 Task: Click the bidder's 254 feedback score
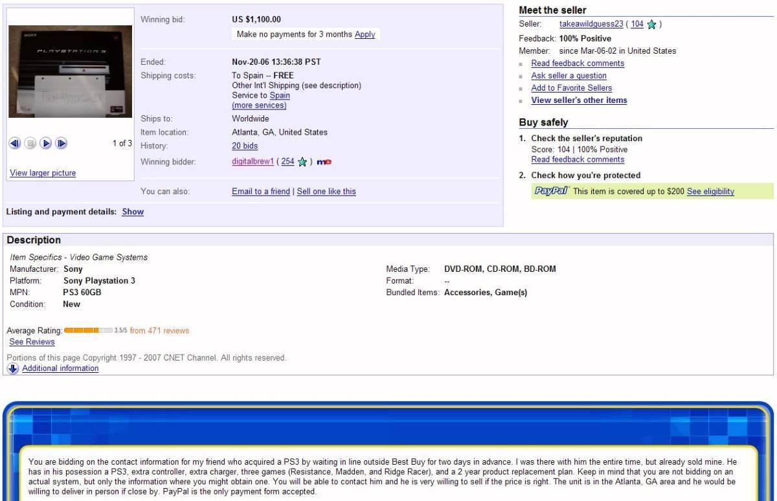click(287, 162)
